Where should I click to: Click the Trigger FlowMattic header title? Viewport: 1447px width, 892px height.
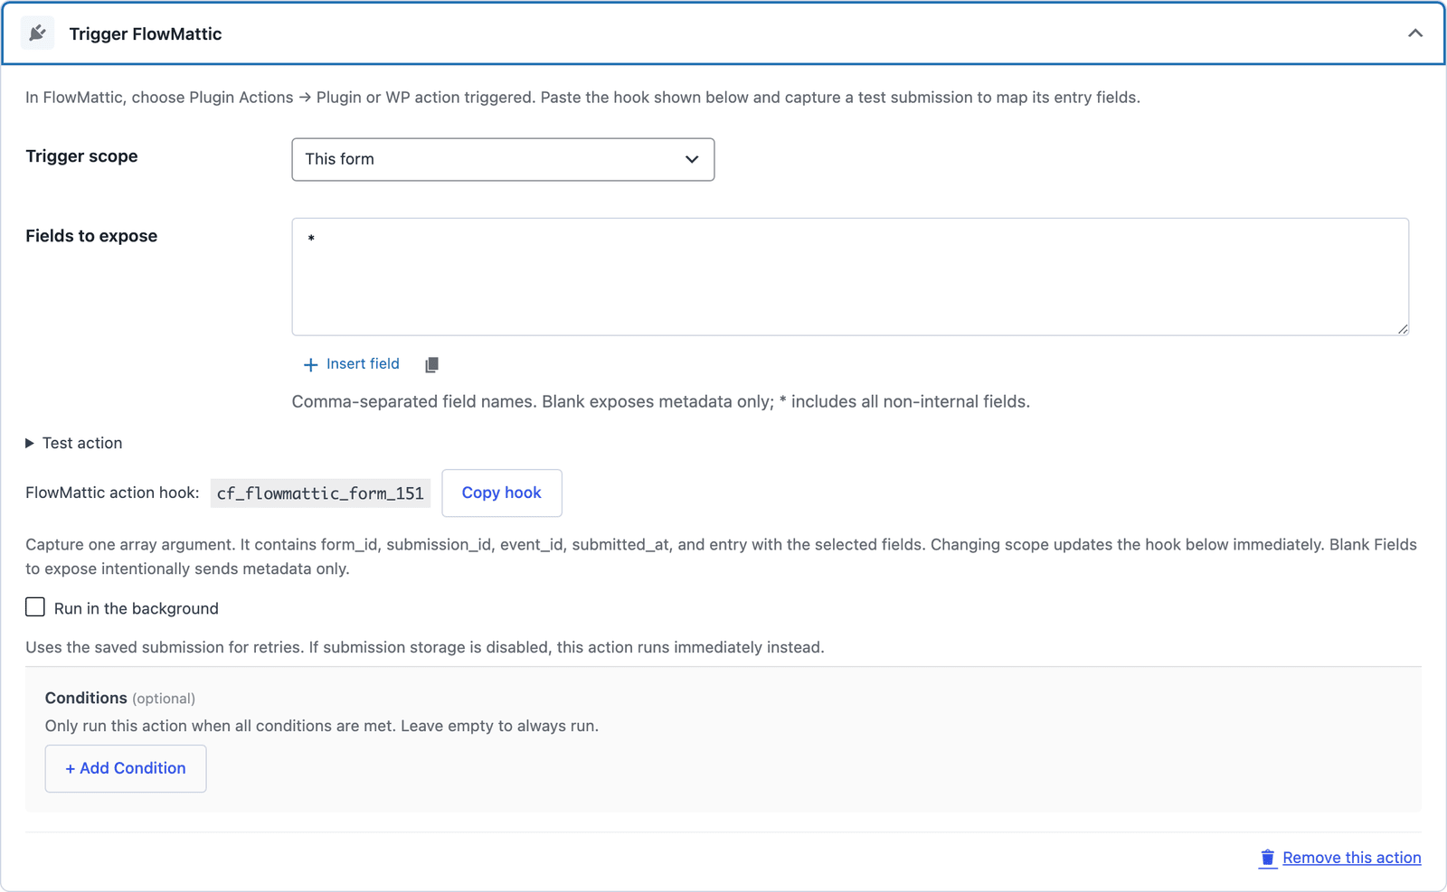click(x=146, y=33)
